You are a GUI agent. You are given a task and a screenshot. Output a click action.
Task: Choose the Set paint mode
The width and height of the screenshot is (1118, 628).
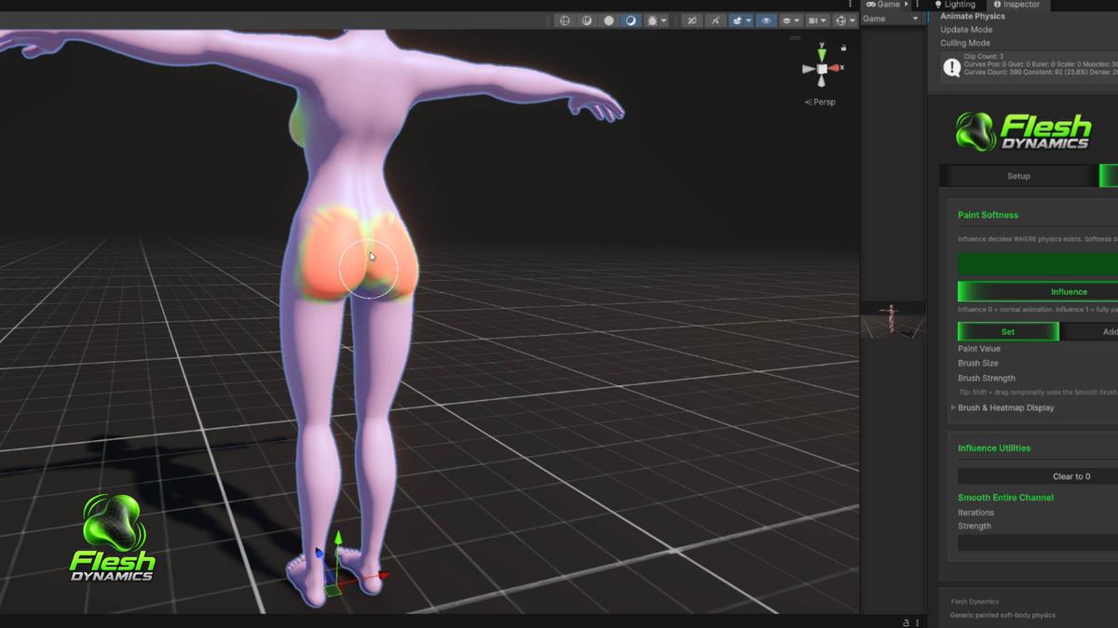pos(1008,331)
